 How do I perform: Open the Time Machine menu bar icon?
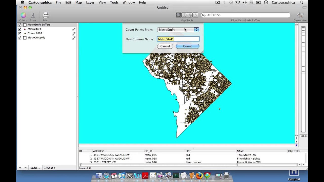[x=231, y=2]
